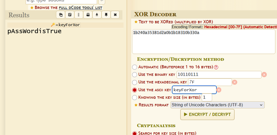Select Use the hexadecimal key option
The height and width of the screenshot is (135, 277).
click(x=135, y=82)
